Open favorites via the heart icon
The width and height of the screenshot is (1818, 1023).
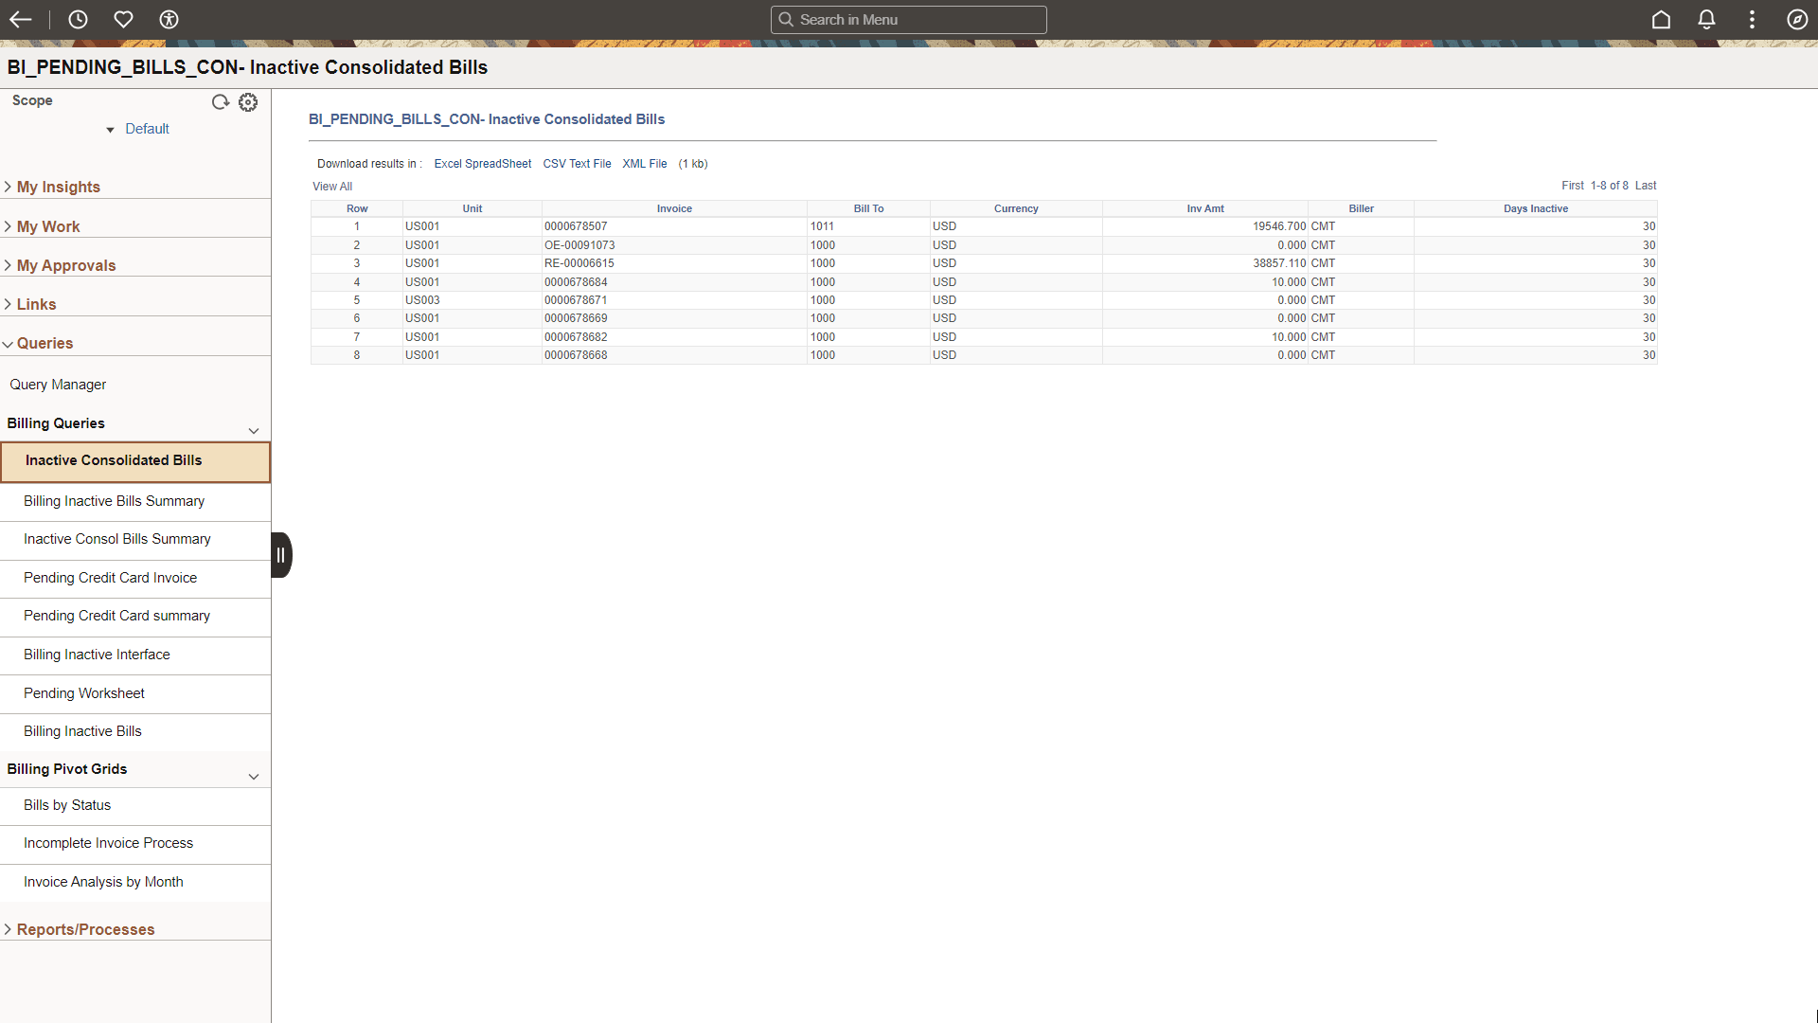pos(123,19)
